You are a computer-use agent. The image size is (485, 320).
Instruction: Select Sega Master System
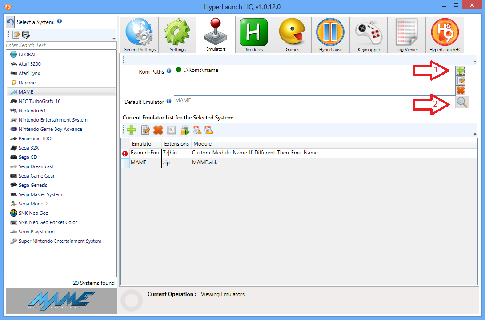61,194
